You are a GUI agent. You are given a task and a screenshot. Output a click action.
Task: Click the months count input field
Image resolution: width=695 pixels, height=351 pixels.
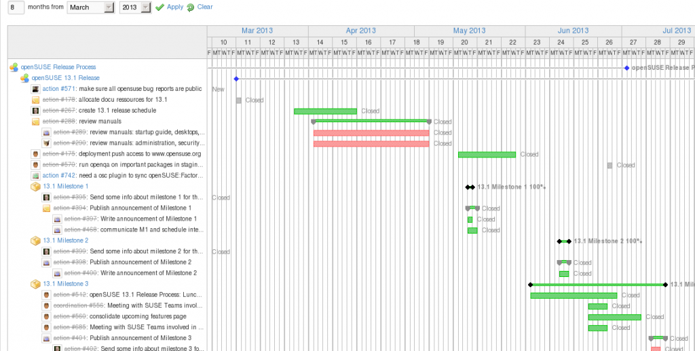click(16, 7)
